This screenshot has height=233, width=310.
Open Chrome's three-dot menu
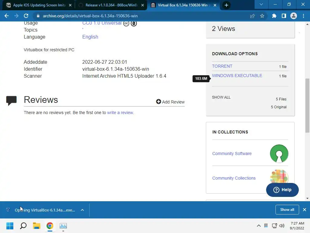[x=303, y=16]
